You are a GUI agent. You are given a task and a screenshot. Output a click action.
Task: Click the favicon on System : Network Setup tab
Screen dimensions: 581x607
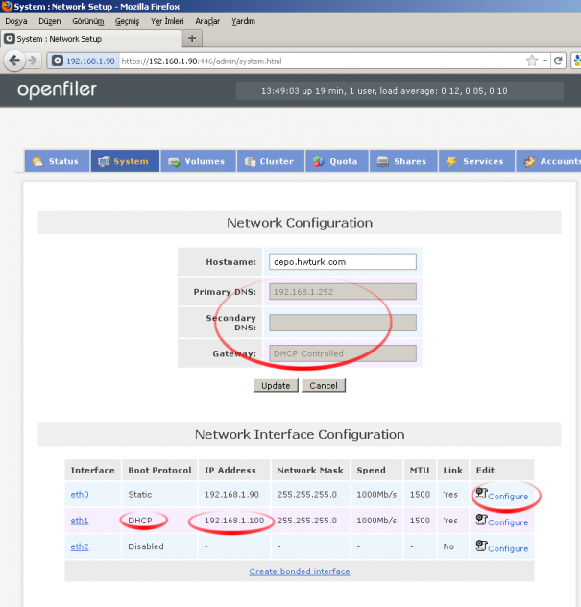pos(10,38)
